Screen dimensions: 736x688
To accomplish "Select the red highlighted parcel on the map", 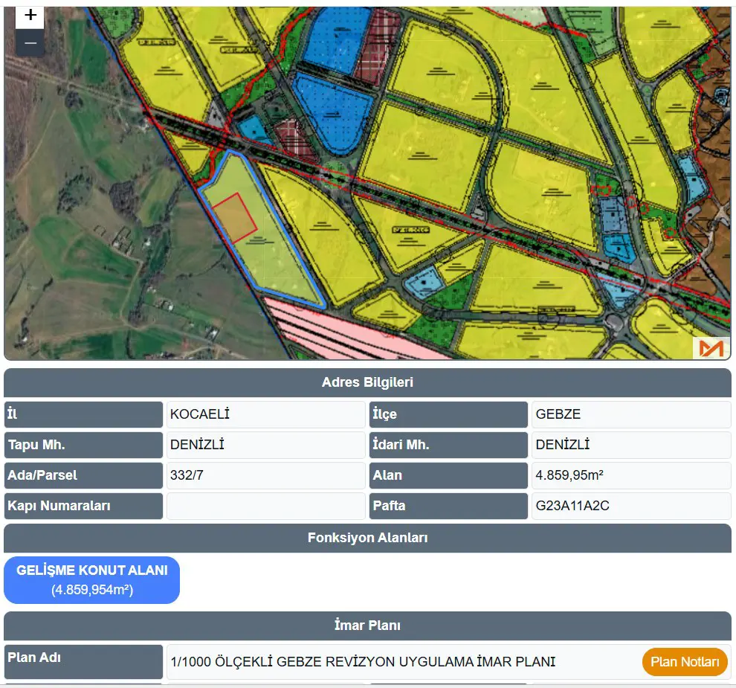I will (x=234, y=217).
